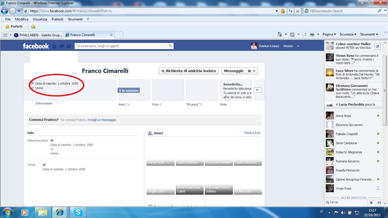This screenshot has height=218, width=388.
Task: Click the Mostra tutti friends link
Action: [x=252, y=133]
